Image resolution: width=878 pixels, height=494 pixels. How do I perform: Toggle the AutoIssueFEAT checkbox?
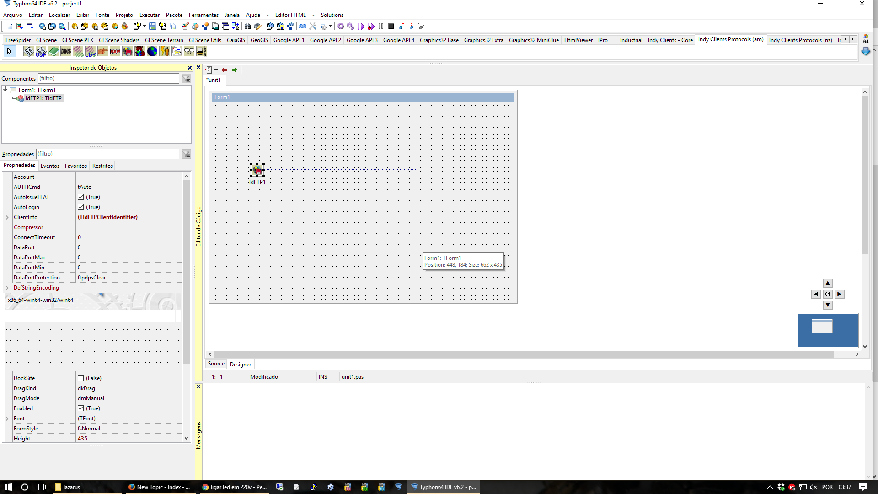(x=81, y=197)
